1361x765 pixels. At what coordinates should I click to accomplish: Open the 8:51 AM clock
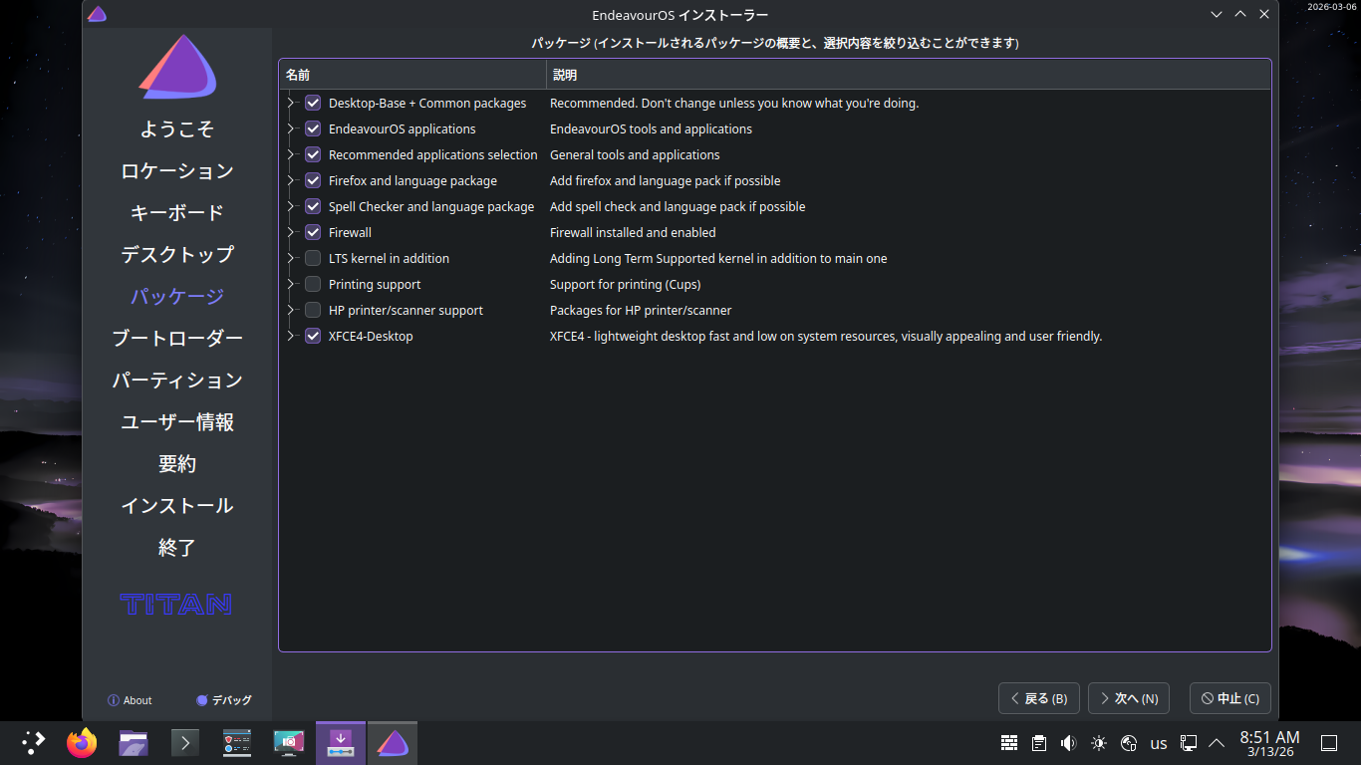[x=1269, y=743]
